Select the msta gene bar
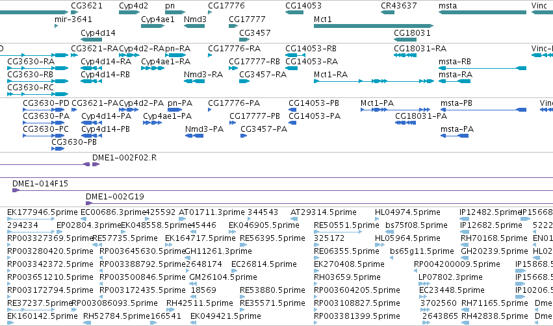 [482, 12]
